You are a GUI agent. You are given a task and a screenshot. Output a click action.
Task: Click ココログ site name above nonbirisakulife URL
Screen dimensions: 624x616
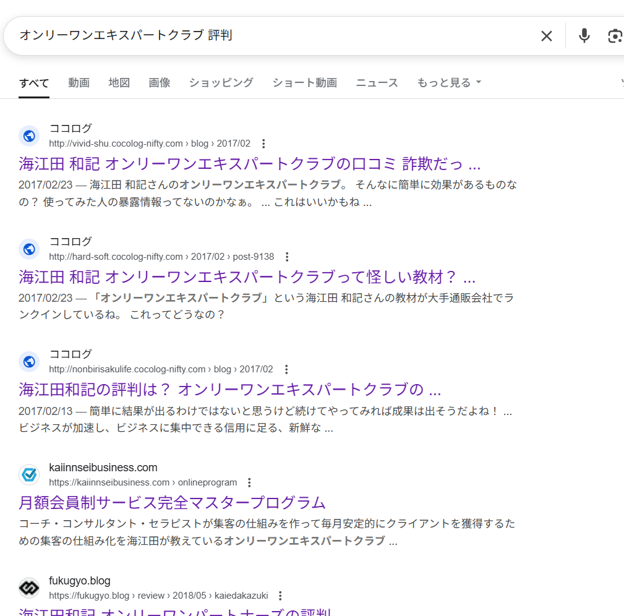[71, 354]
